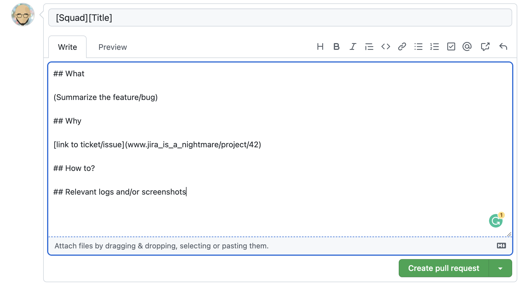The width and height of the screenshot is (526, 285).
Task: Insert a saved reply
Action: pos(503,46)
